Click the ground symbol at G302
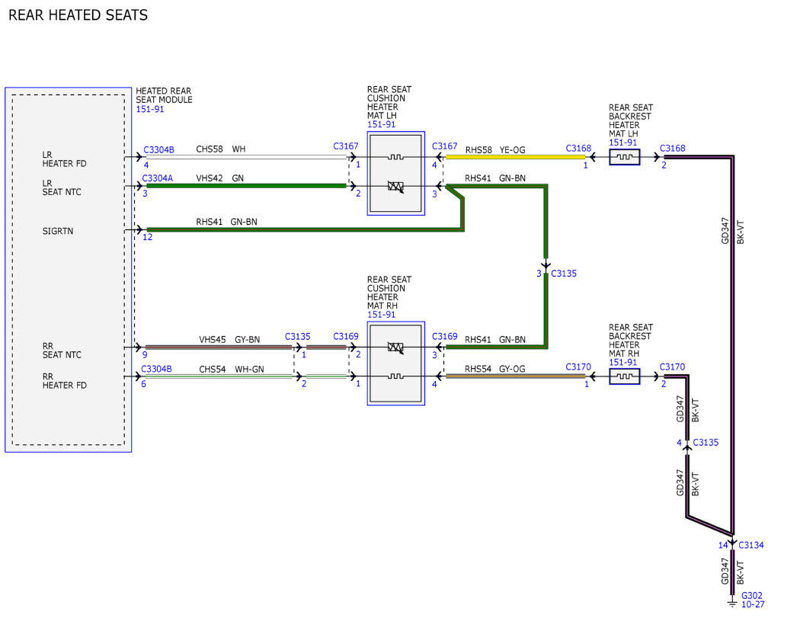 pyautogui.click(x=732, y=604)
